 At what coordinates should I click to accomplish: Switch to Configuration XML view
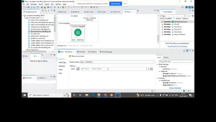coord(86,46)
